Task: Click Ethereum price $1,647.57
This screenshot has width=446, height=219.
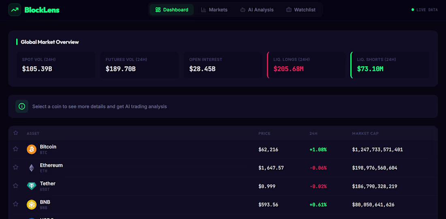Action: click(271, 168)
